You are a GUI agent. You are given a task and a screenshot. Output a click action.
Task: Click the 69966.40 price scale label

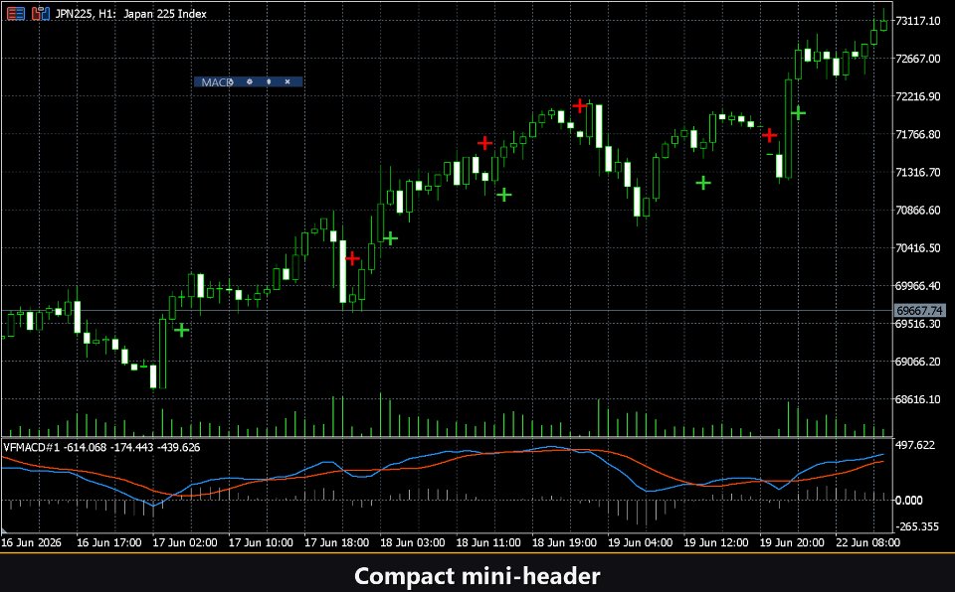918,285
